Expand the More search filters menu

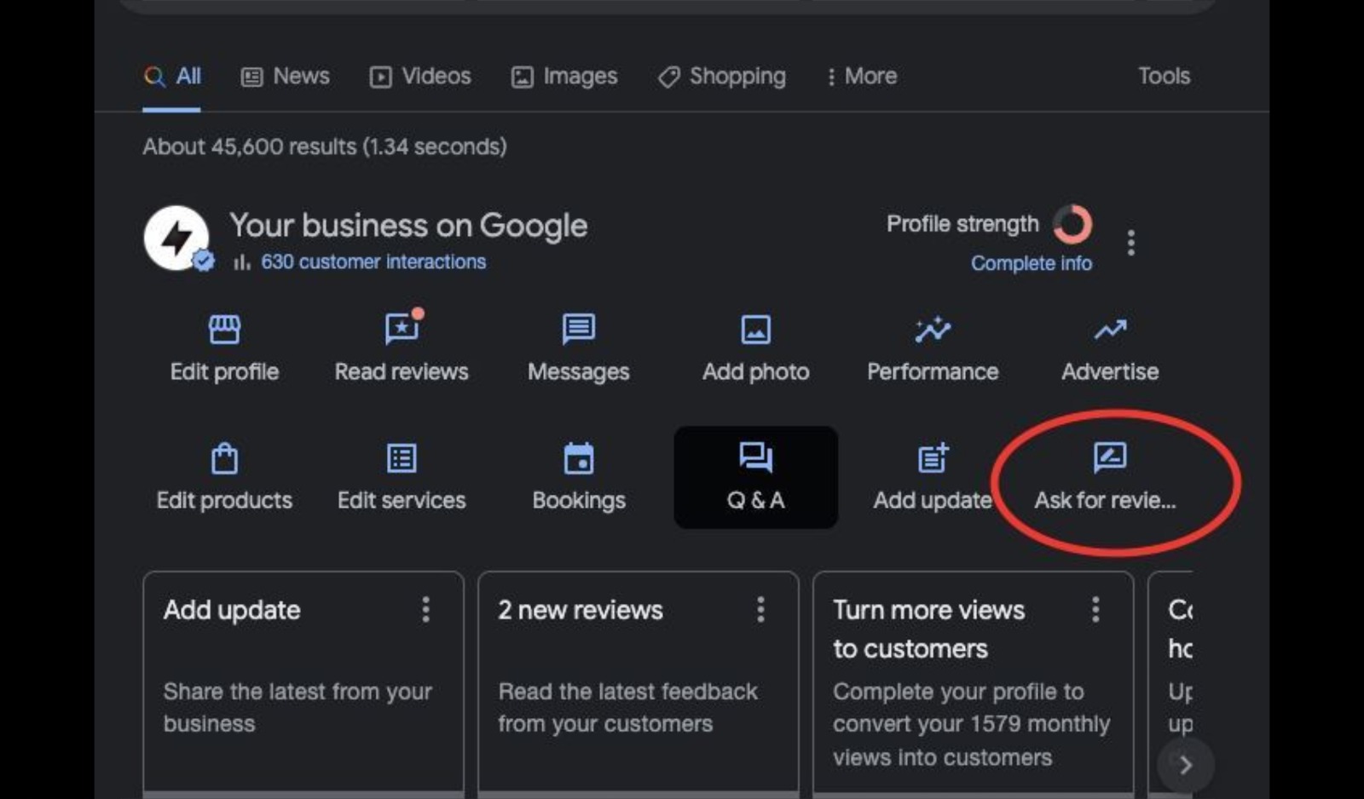click(x=861, y=76)
